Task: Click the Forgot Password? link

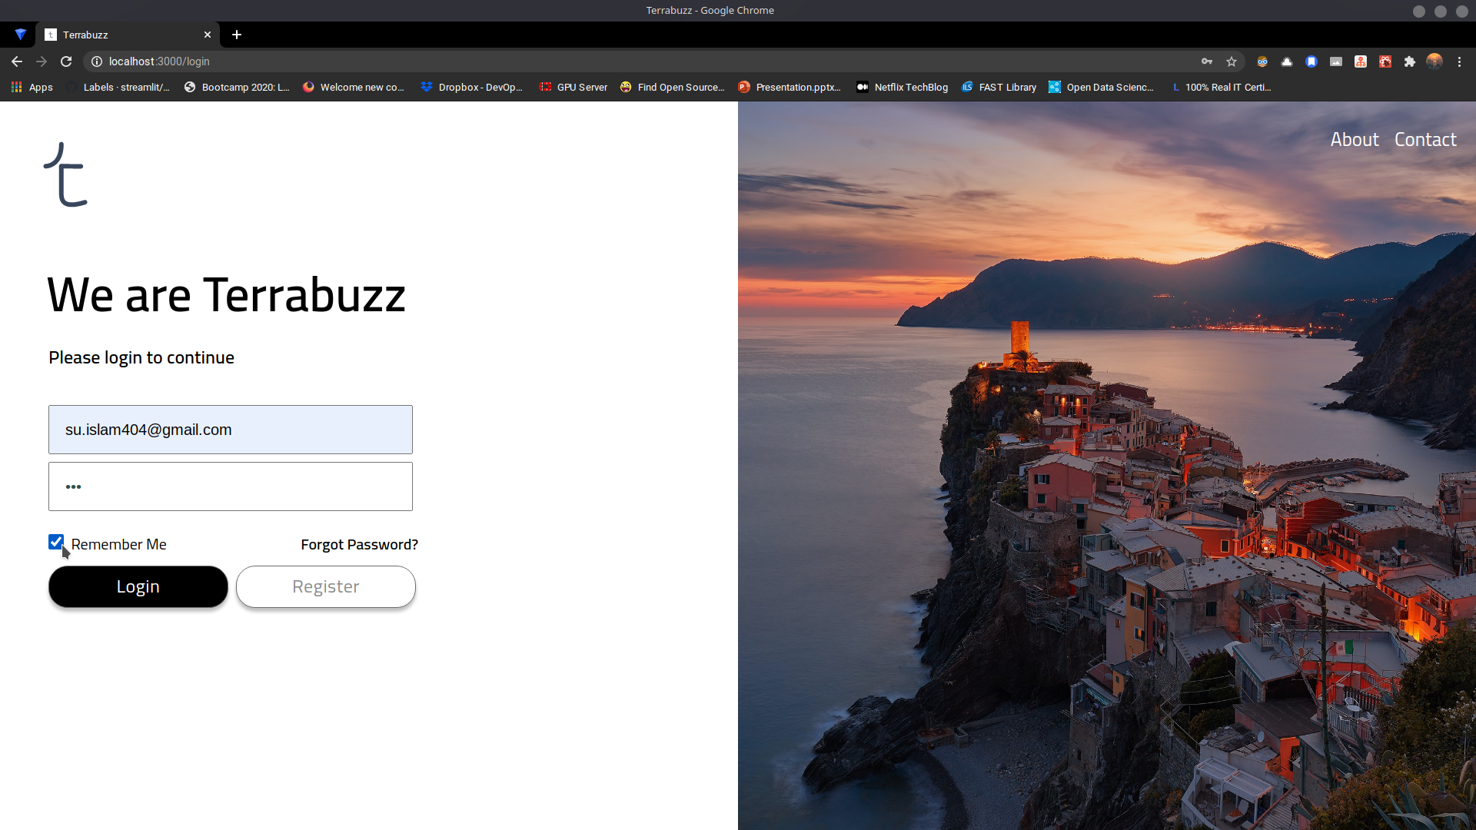Action: coord(359,545)
